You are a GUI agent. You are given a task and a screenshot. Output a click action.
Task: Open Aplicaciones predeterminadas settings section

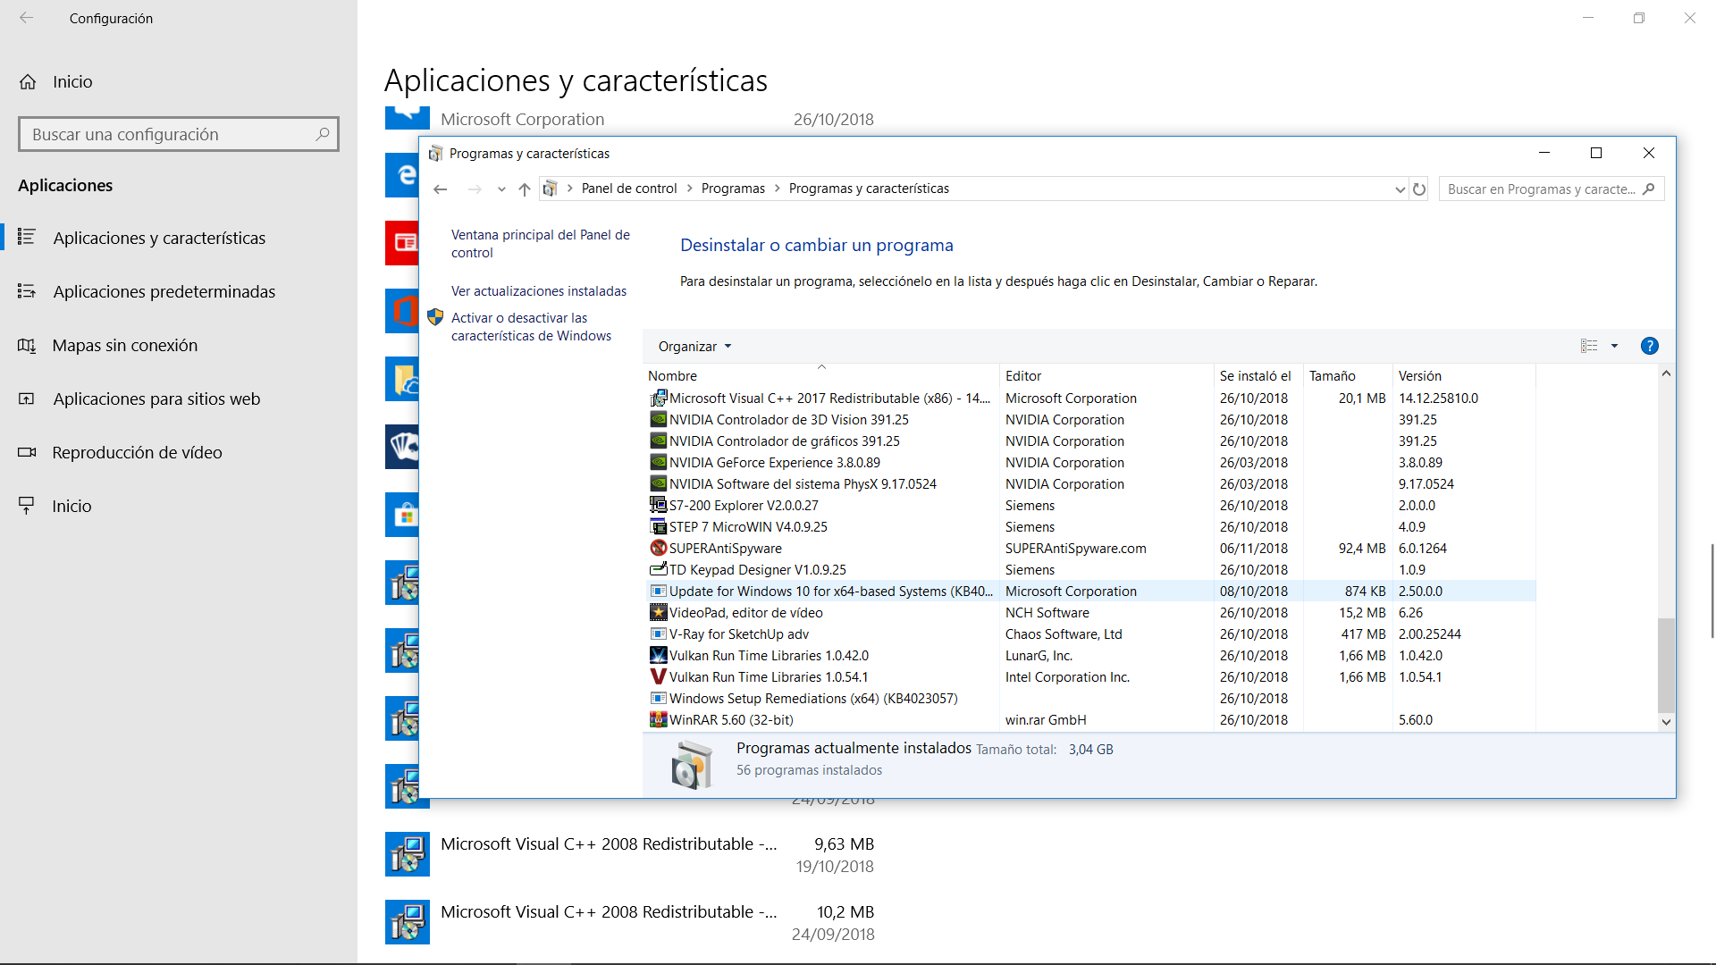164,292
